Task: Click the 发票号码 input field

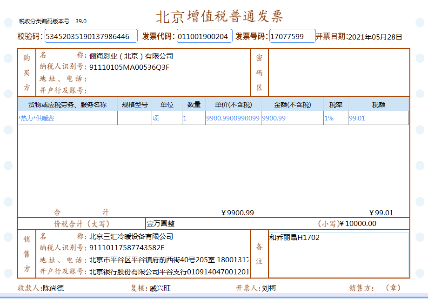Action: point(292,36)
